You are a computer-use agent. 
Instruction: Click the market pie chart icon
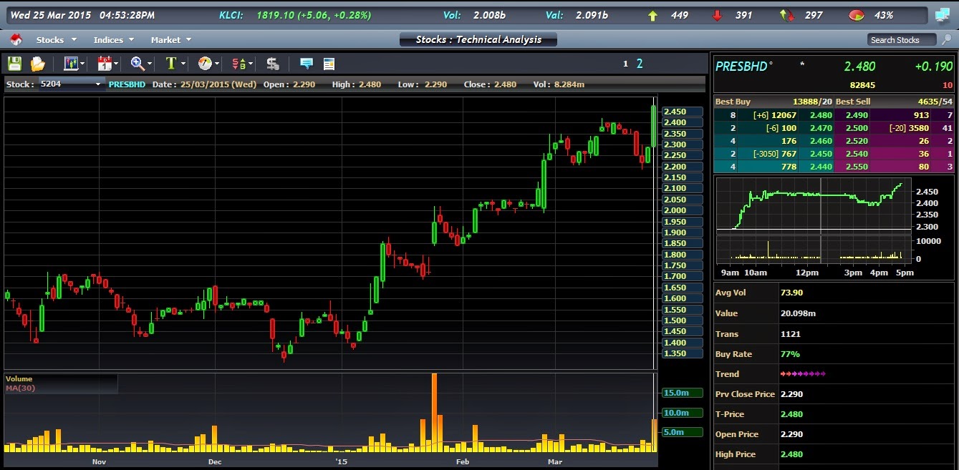point(856,15)
